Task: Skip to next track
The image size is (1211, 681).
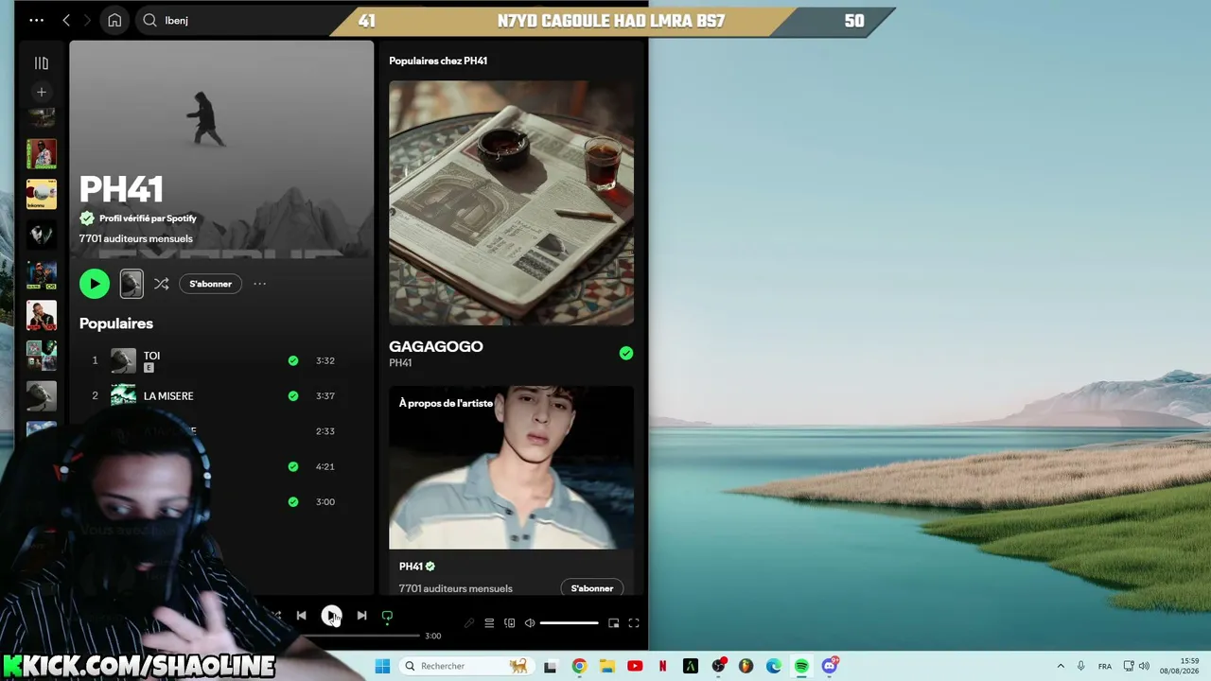Action: click(361, 616)
